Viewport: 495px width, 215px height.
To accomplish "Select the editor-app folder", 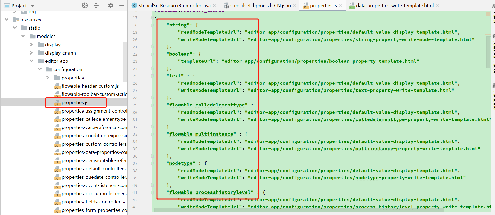I will click(x=57, y=61).
